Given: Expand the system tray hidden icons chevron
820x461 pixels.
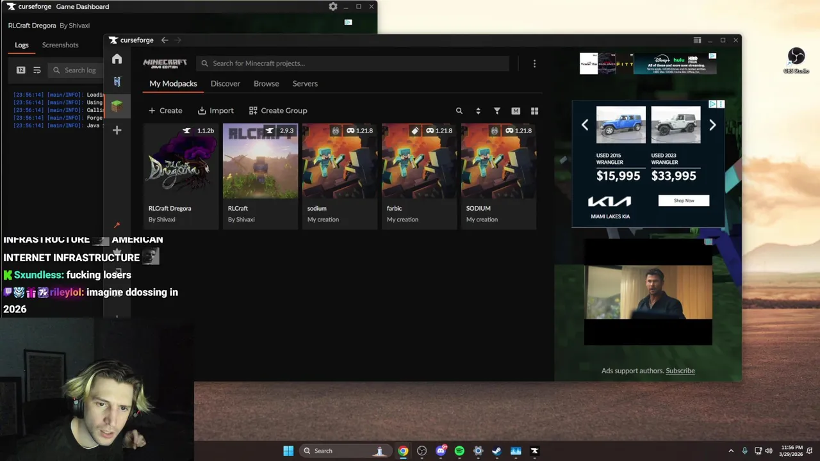Looking at the screenshot, I should 731,451.
